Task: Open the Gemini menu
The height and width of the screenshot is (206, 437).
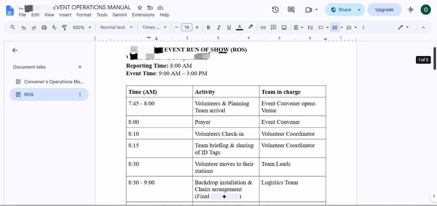Action: coord(120,15)
